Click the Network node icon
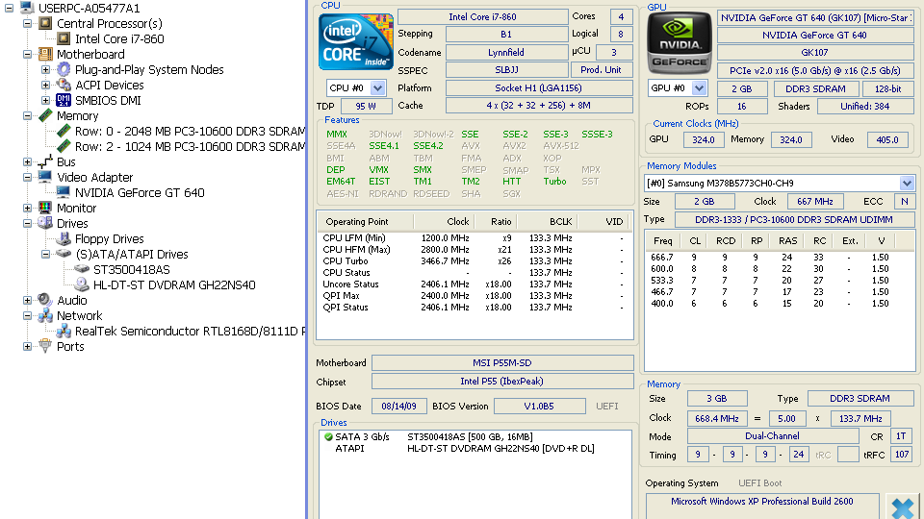 point(45,315)
